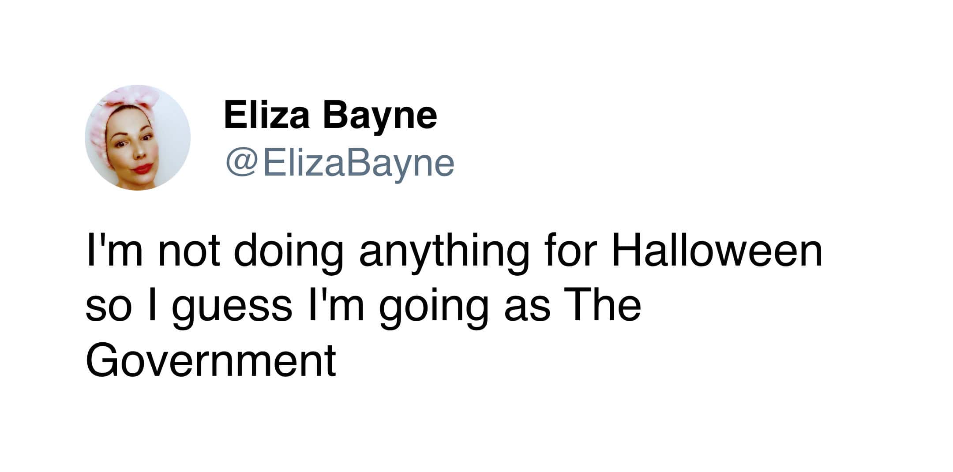This screenshot has height=472, width=953.
Task: Click the word doing in the tweet
Action: coord(288,253)
